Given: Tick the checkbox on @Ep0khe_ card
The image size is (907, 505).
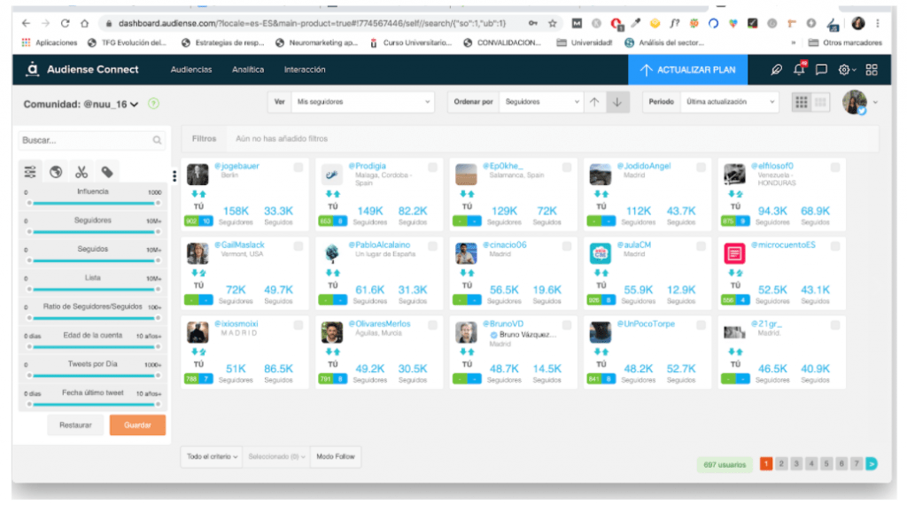Looking at the screenshot, I should (566, 167).
